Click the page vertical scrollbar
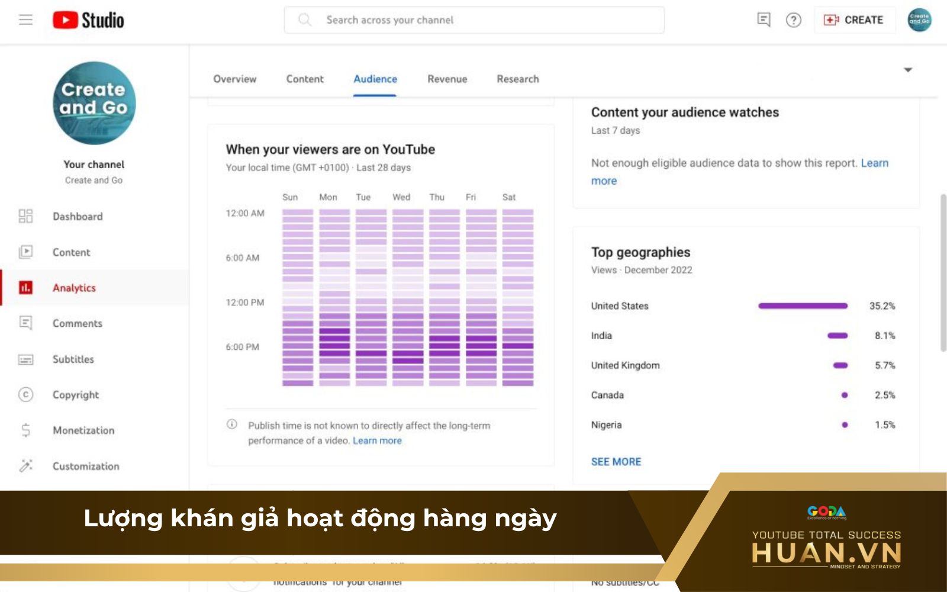947x592 pixels. coord(943,272)
